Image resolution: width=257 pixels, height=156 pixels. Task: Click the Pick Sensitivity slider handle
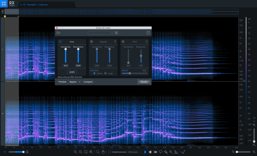[x=128, y=63]
